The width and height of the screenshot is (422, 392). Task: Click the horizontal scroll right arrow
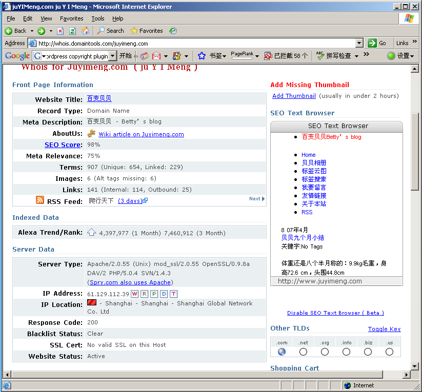407,374
